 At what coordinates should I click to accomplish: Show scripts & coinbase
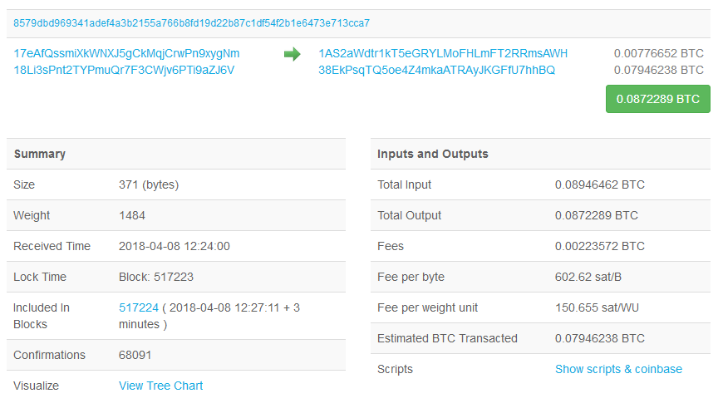pyautogui.click(x=618, y=369)
